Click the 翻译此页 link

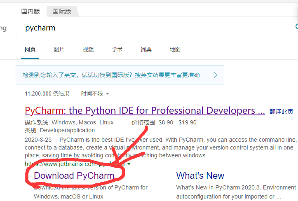tap(281, 112)
